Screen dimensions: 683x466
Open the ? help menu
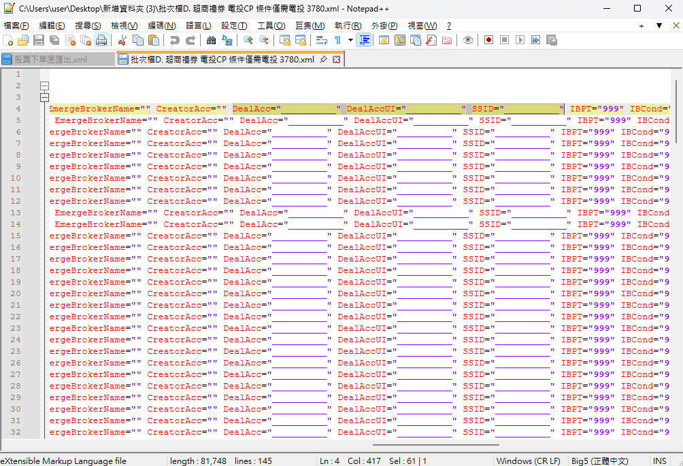click(449, 26)
